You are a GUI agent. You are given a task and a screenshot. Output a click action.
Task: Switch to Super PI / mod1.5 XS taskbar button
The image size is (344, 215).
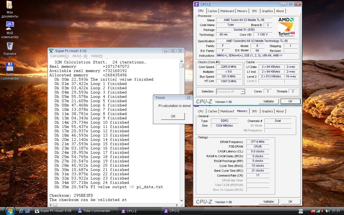(54, 211)
